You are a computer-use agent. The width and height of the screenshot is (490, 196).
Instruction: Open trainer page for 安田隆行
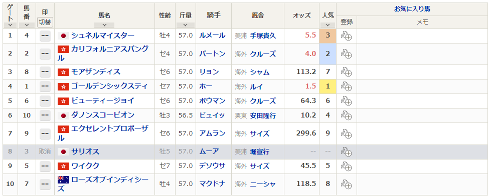263,115
